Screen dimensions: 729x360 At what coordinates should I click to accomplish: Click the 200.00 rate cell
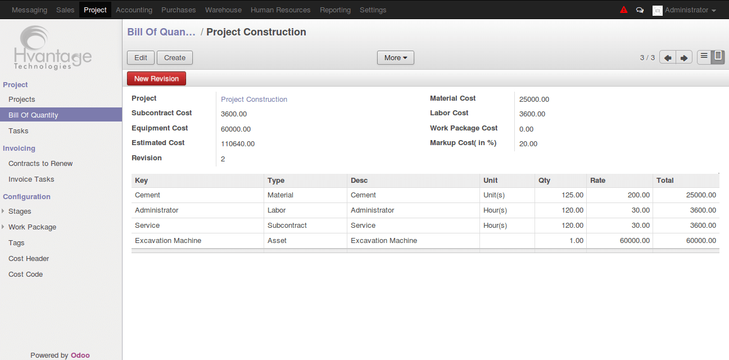(x=619, y=195)
